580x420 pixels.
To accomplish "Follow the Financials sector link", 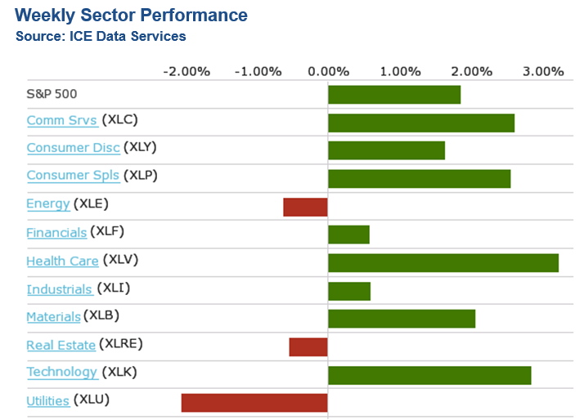I will coord(56,233).
